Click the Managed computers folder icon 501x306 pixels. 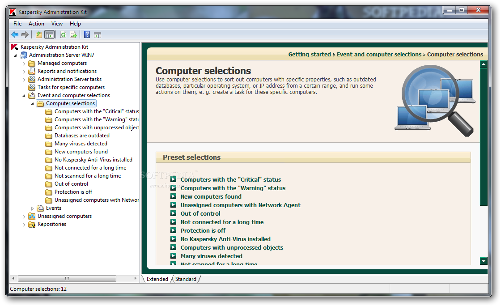point(32,63)
